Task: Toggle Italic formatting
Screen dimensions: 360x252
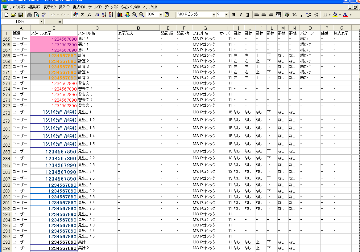Action: click(x=241, y=15)
